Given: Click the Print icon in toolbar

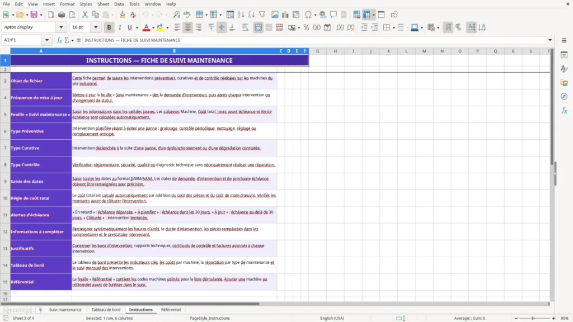Looking at the screenshot, I should [x=62, y=15].
